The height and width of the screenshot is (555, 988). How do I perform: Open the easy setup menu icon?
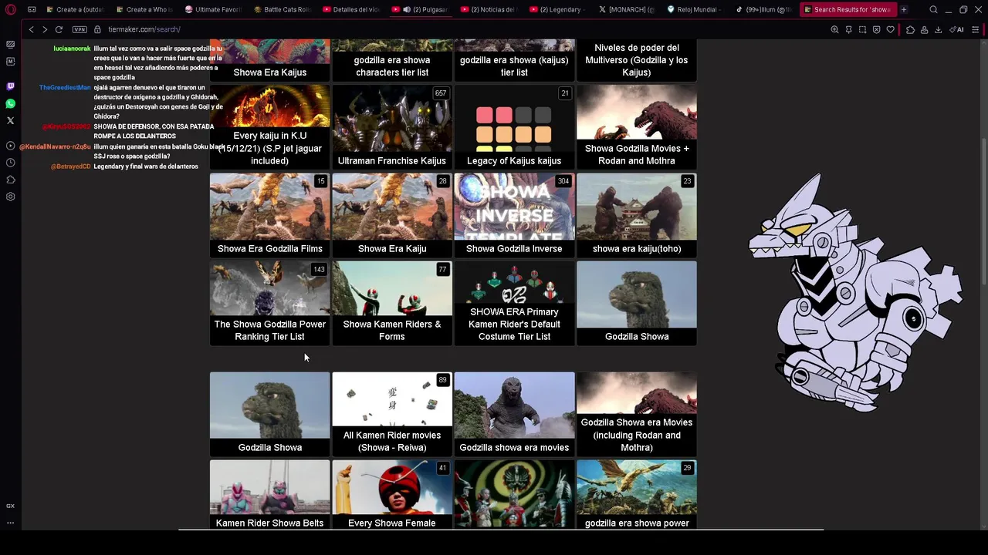pos(976,29)
